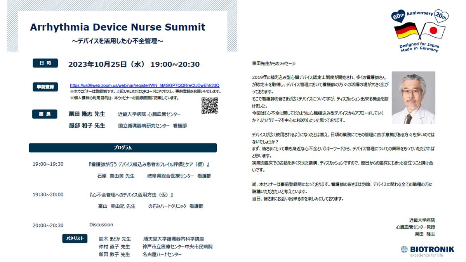
Task: Click the BIOTRONIK logo
Action: point(427,251)
